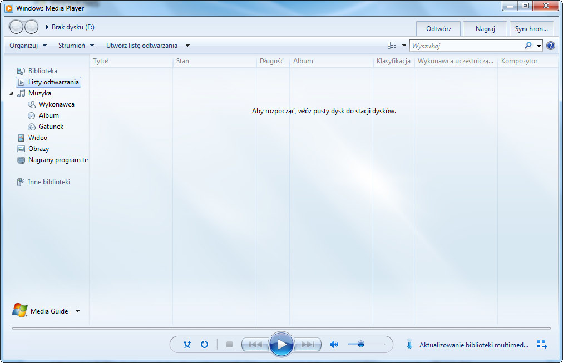Screen dimensions: 563x363
Task: Maximize the Windows Media Player window
Action: [x=525, y=6]
